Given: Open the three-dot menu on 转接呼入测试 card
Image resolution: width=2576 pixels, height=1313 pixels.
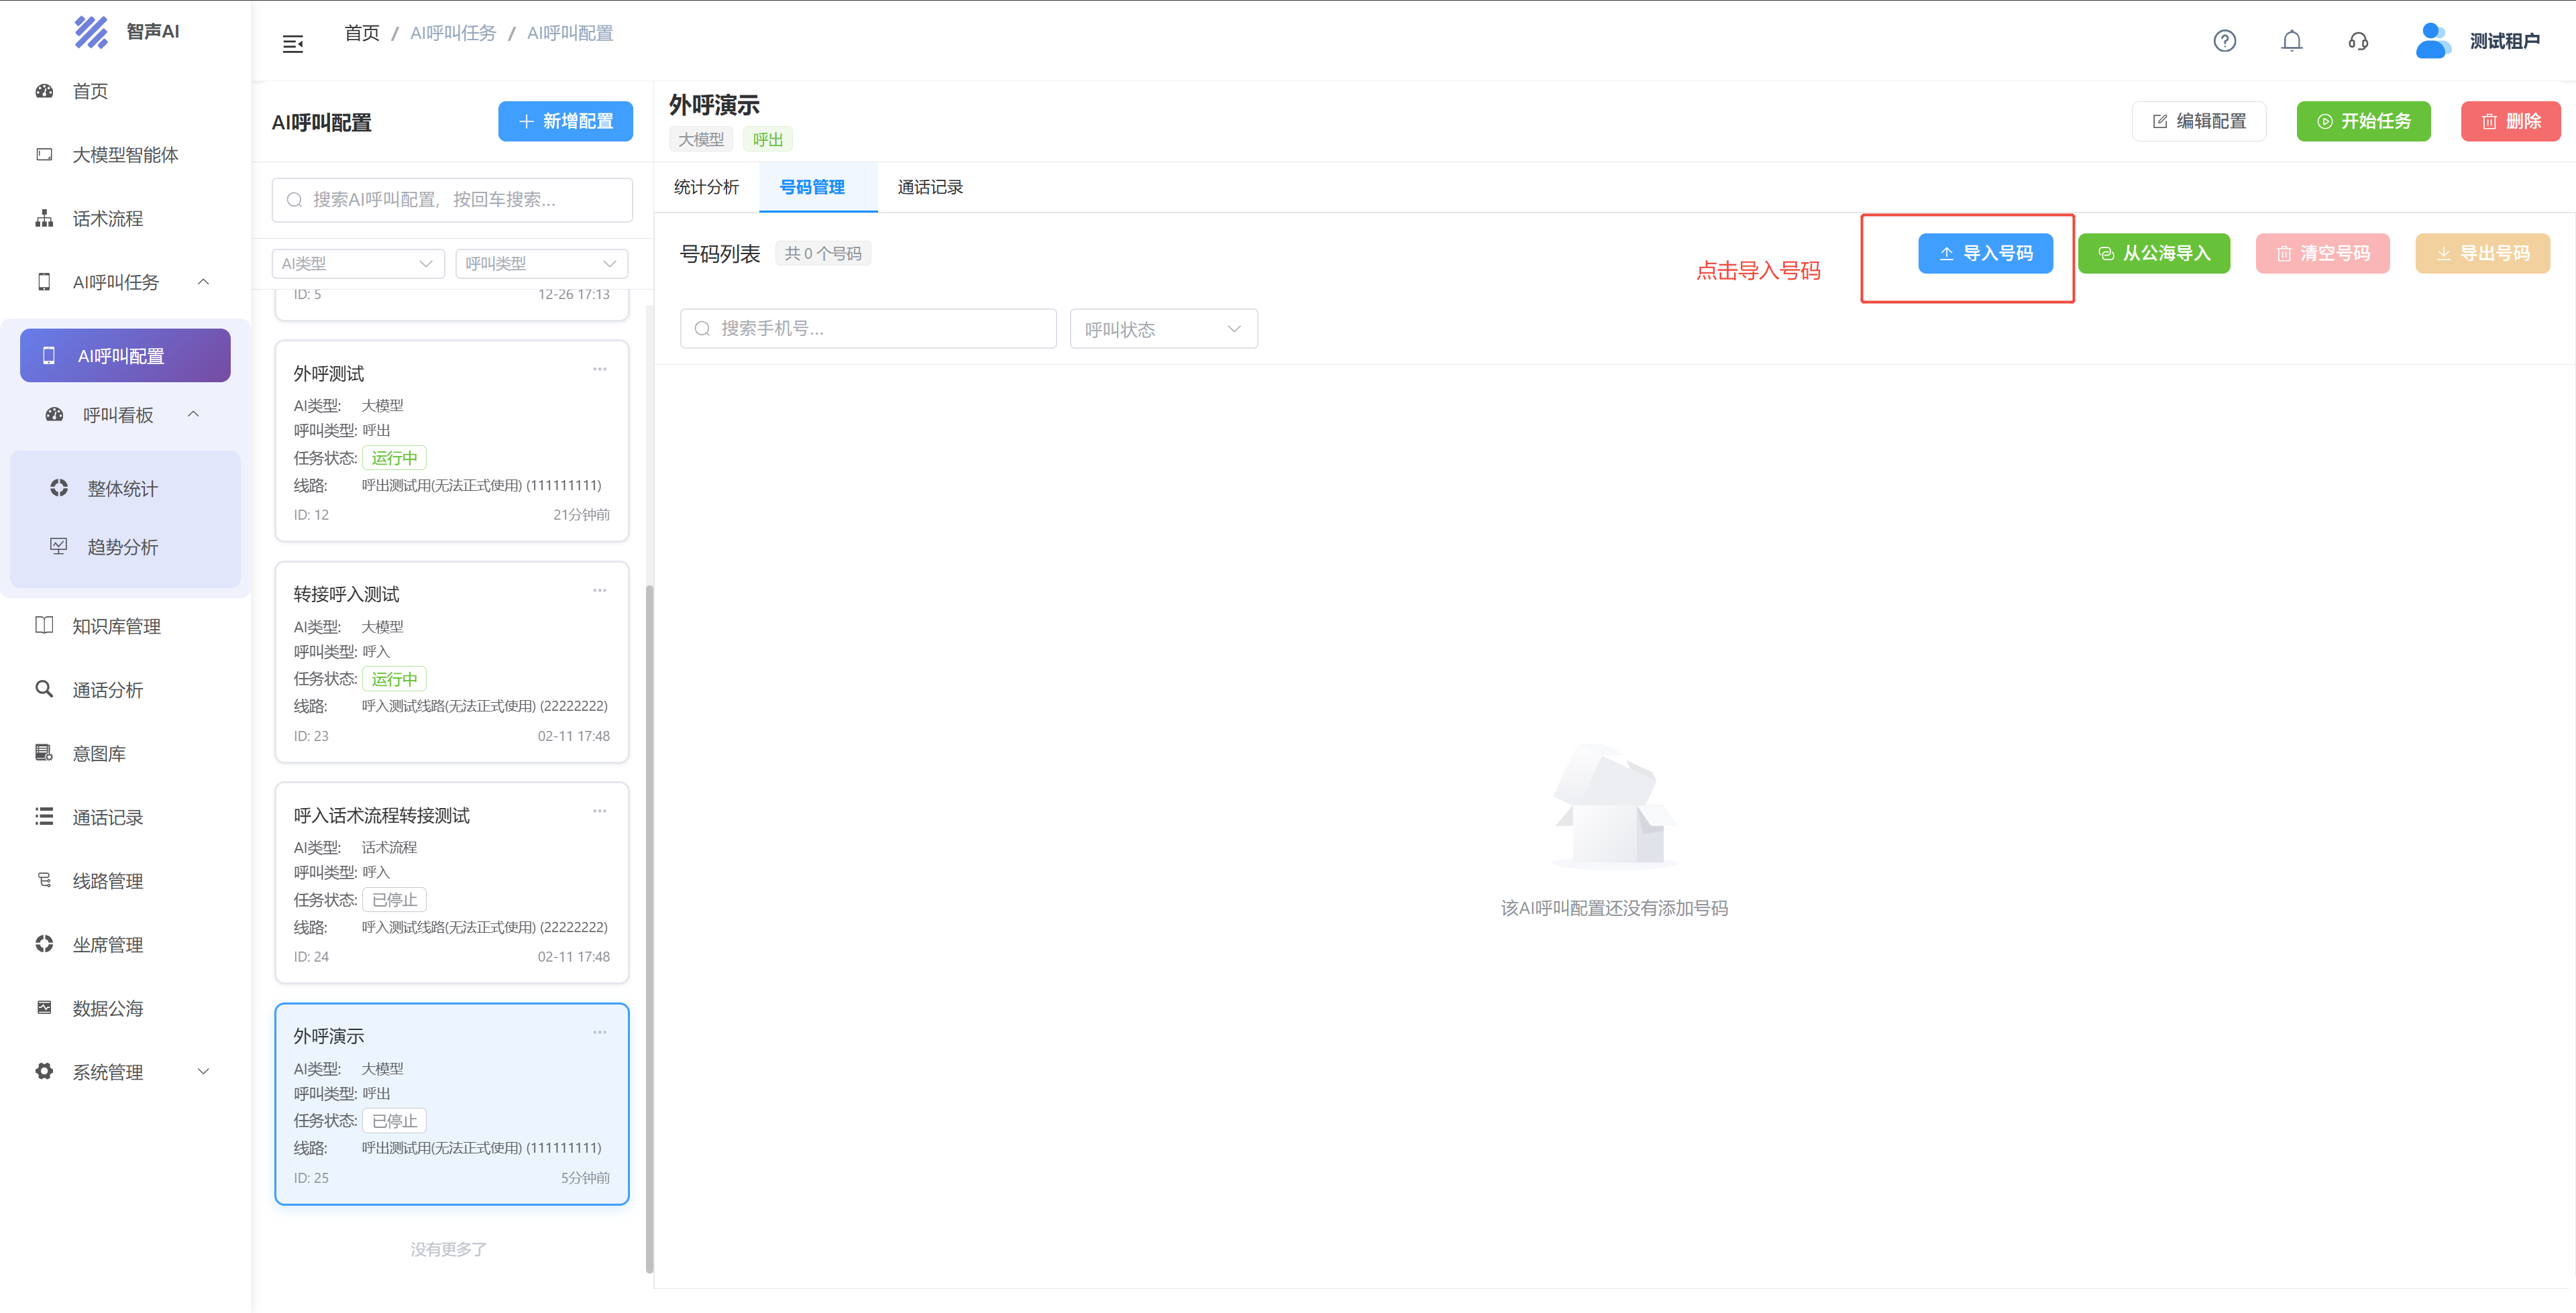Looking at the screenshot, I should [x=599, y=590].
